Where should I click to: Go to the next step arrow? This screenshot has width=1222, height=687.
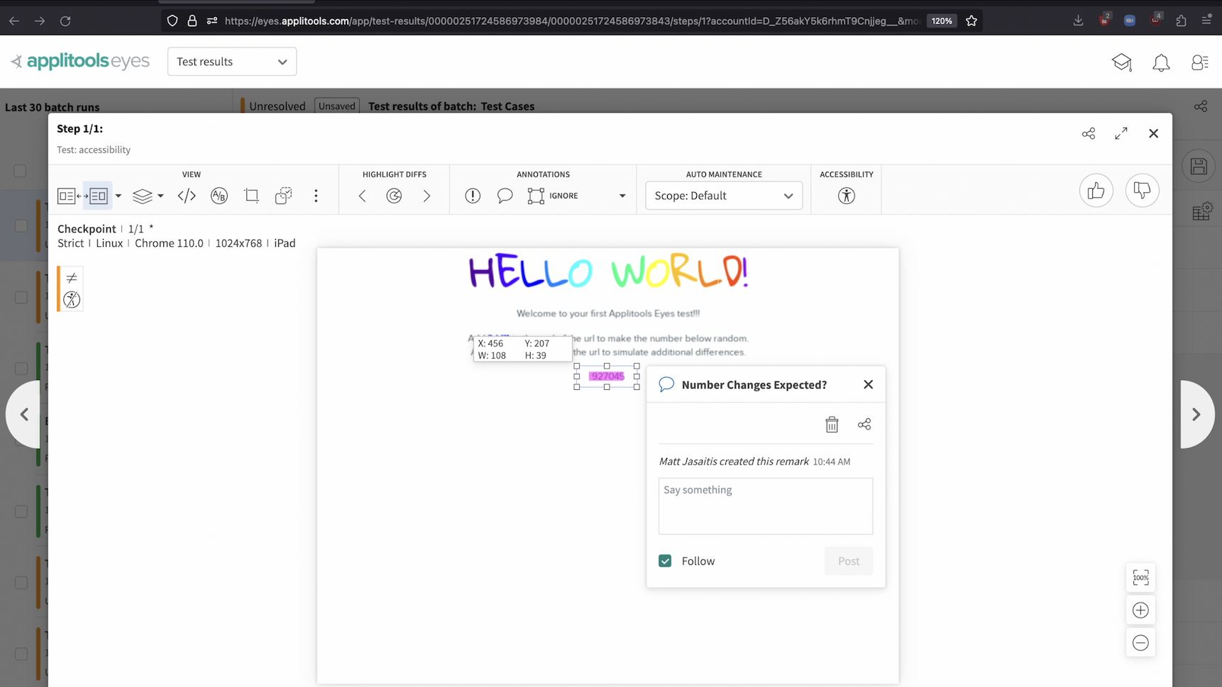coord(1196,414)
